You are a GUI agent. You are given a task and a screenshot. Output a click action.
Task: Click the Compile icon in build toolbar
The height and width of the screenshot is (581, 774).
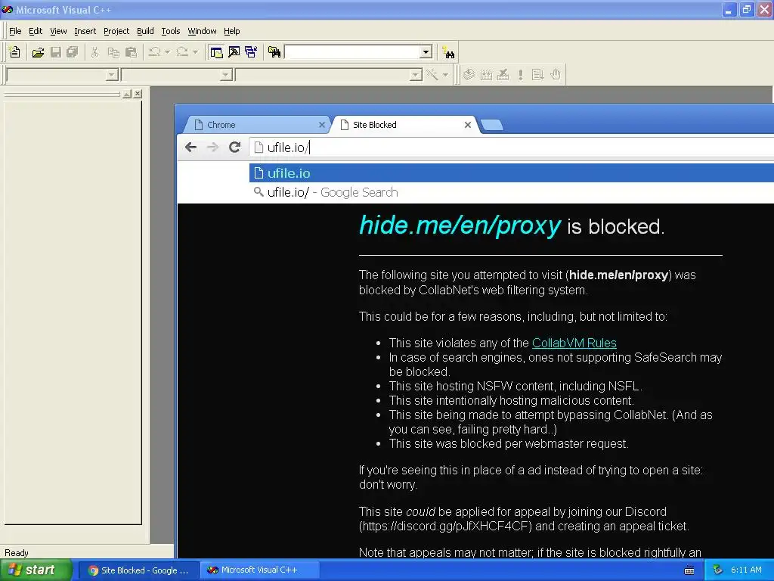(469, 75)
